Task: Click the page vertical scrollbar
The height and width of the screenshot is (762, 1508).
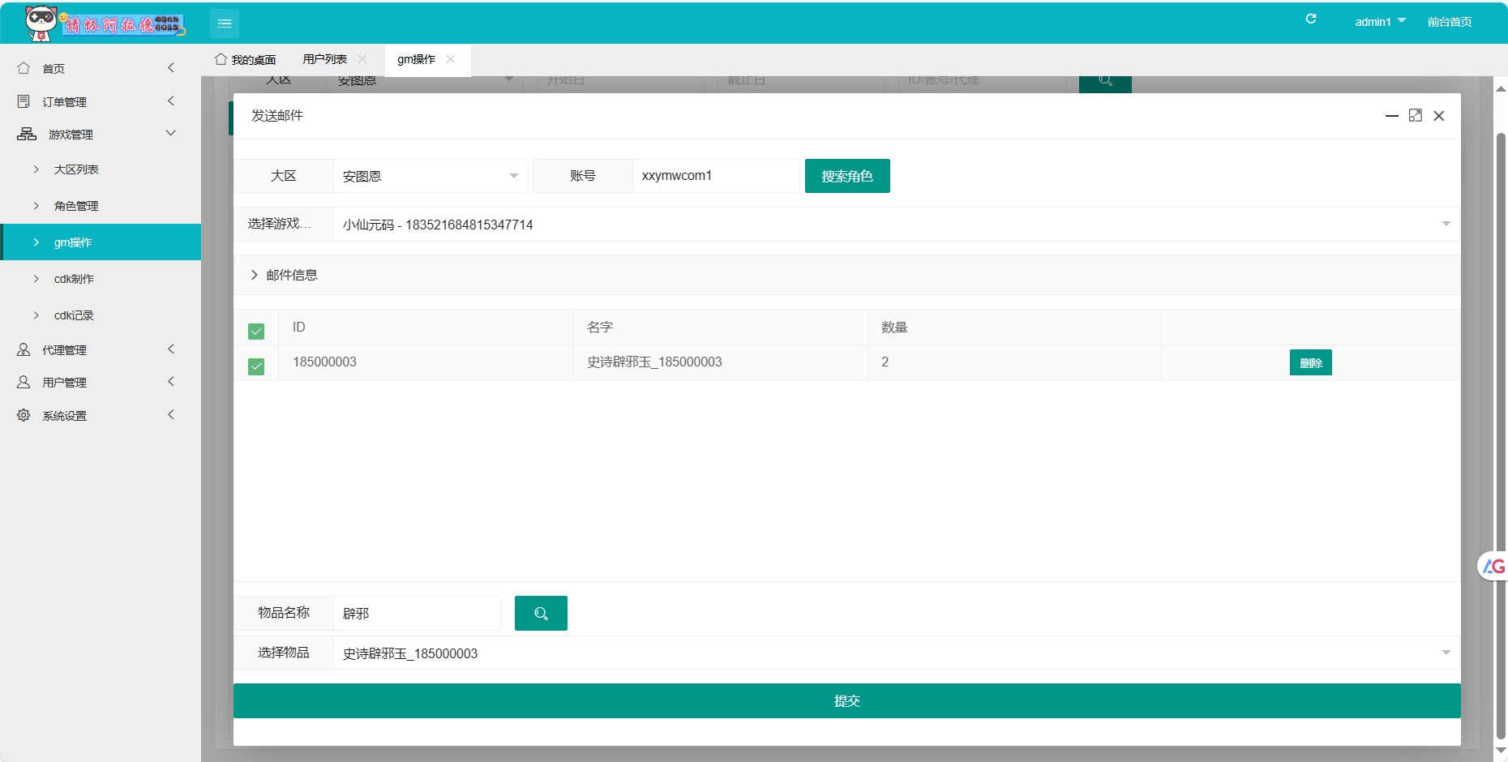Action: click(x=1501, y=438)
